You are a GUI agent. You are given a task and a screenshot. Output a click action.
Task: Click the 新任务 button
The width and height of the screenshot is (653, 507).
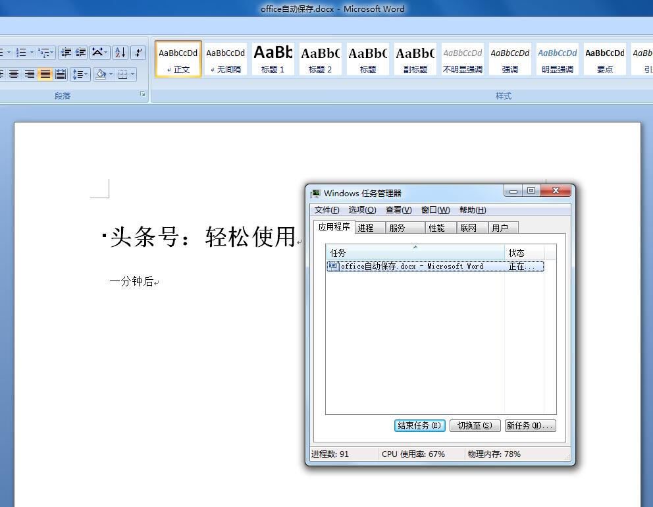(530, 425)
